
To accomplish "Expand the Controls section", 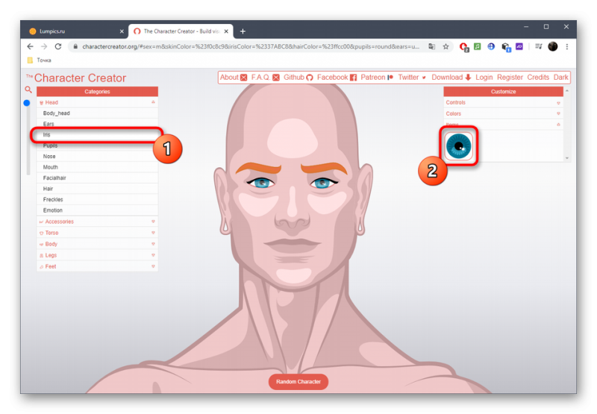I will [x=503, y=102].
